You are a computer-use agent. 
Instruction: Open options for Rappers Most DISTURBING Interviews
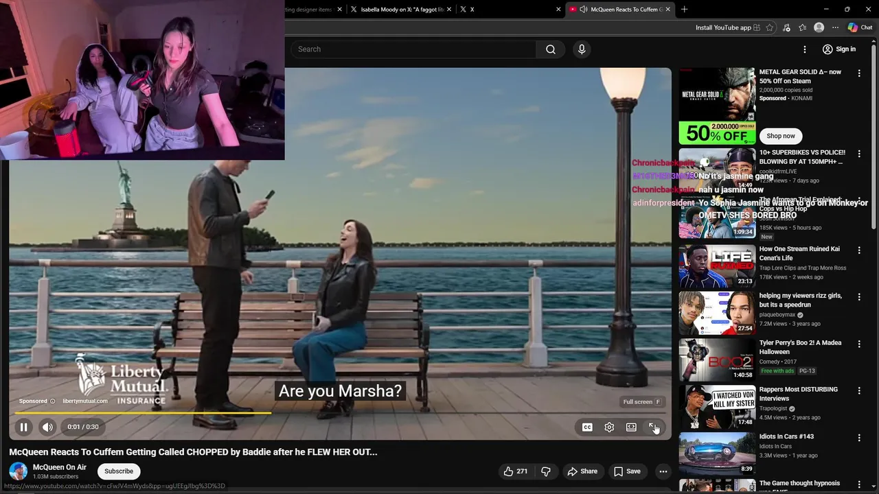[x=859, y=390]
